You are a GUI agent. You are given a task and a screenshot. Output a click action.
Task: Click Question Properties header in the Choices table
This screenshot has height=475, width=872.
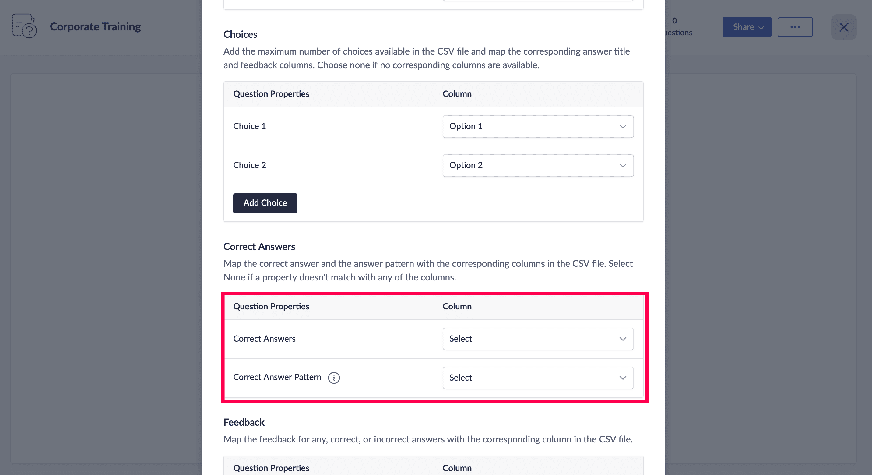tap(271, 94)
